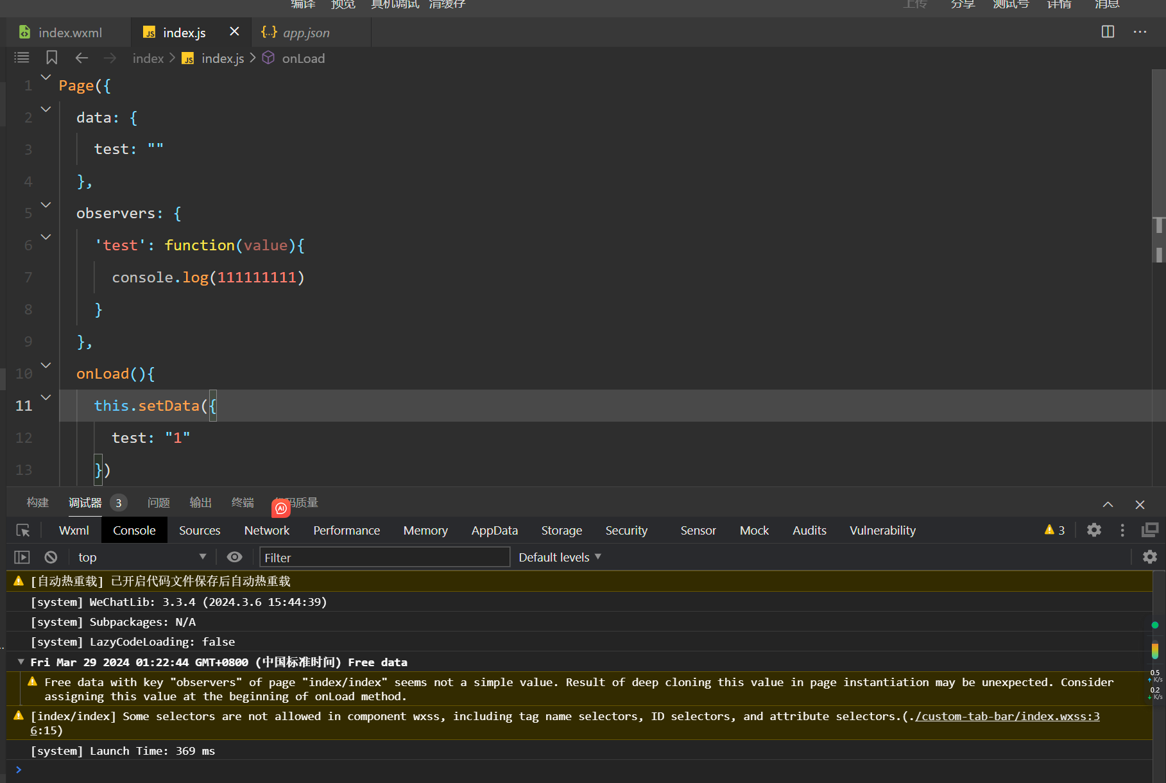Open the Default levels dropdown
Image resolution: width=1166 pixels, height=783 pixels.
pos(560,557)
